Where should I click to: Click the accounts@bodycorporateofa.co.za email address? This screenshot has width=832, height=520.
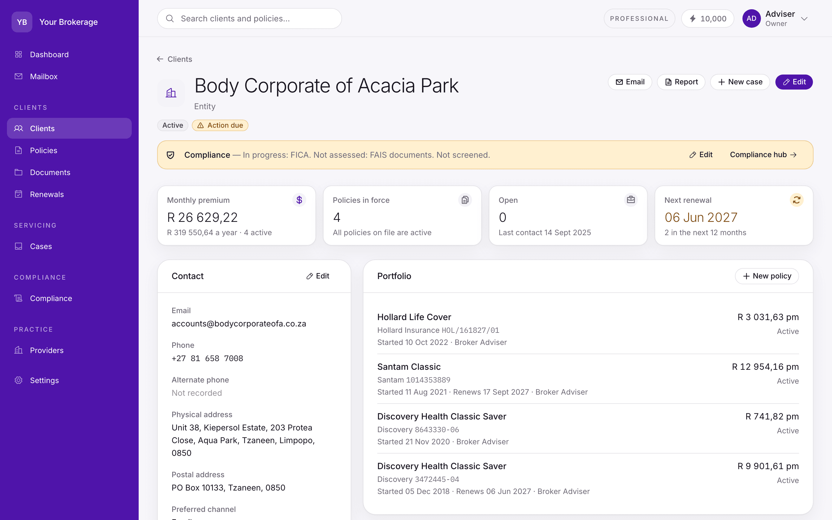click(x=239, y=324)
